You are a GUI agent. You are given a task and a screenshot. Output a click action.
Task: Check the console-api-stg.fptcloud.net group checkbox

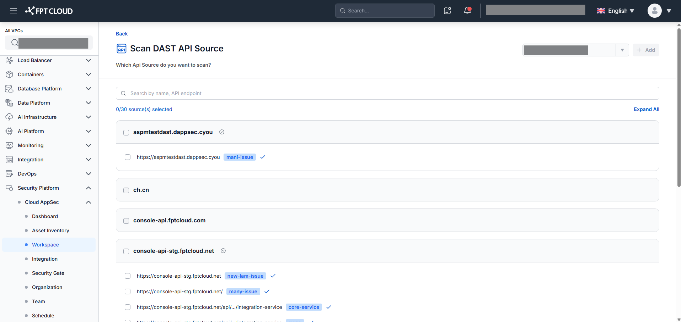point(126,251)
